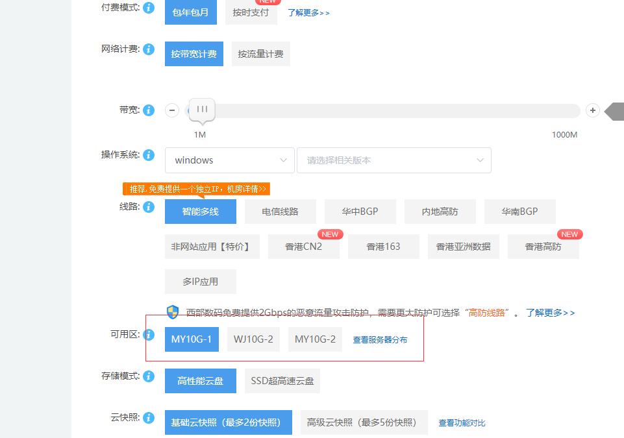Click info icon beside 操作系统
624x438 pixels.
(x=149, y=155)
